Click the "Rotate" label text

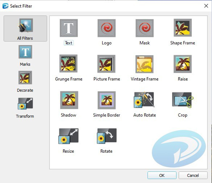(x=106, y=151)
